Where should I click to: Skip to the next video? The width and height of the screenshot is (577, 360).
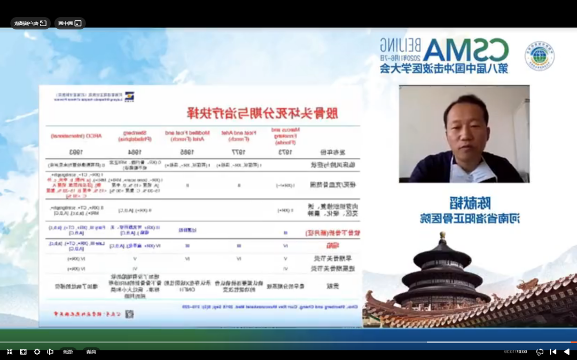click(553, 351)
